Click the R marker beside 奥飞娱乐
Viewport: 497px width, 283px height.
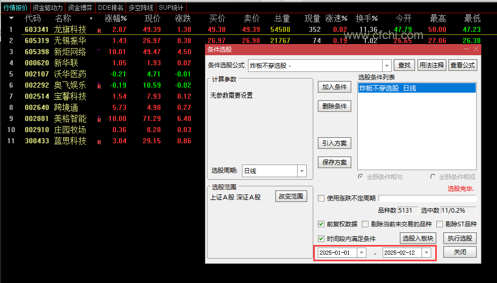[x=99, y=86]
